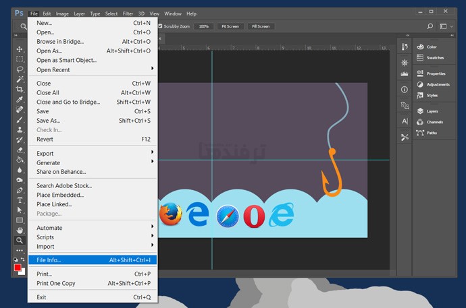This screenshot has height=308, width=466.
Task: Choose Save As from the File menu
Action: click(93, 121)
